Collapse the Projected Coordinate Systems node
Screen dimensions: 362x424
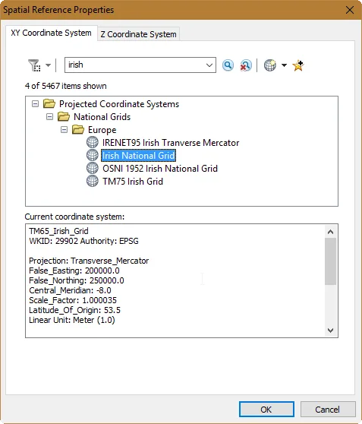pos(35,104)
